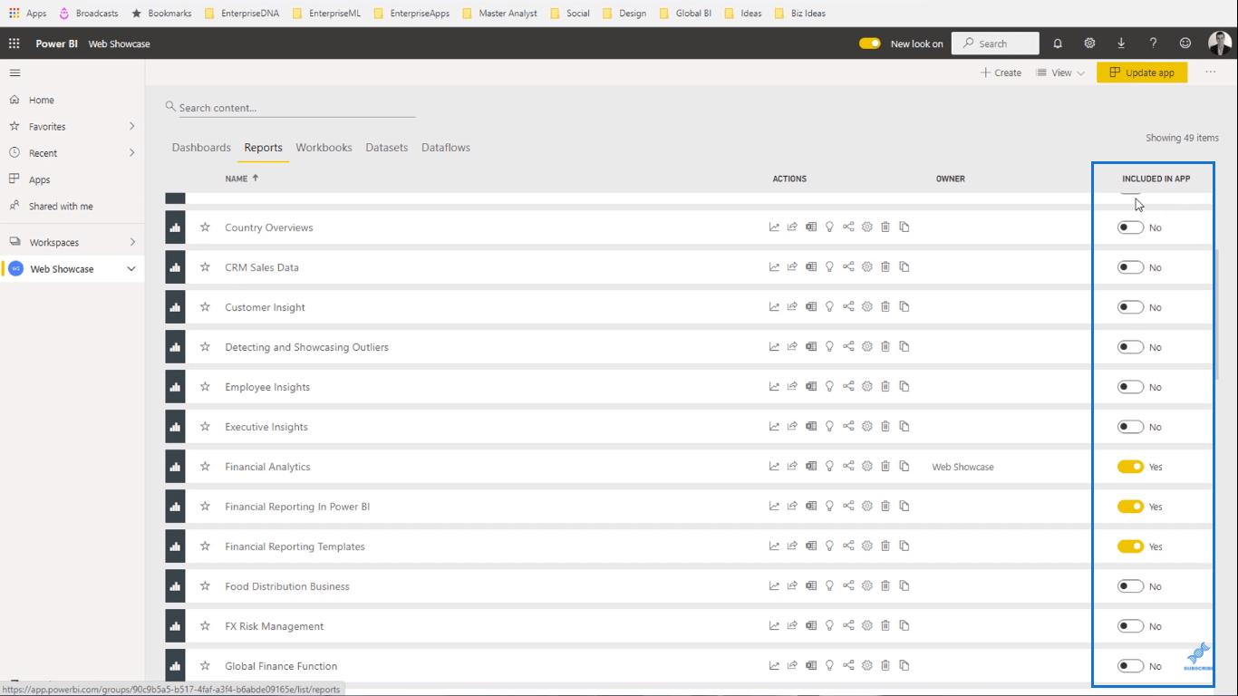The height and width of the screenshot is (696, 1238).
Task: Exclude Financial Reporting Templates from app
Action: (1130, 546)
